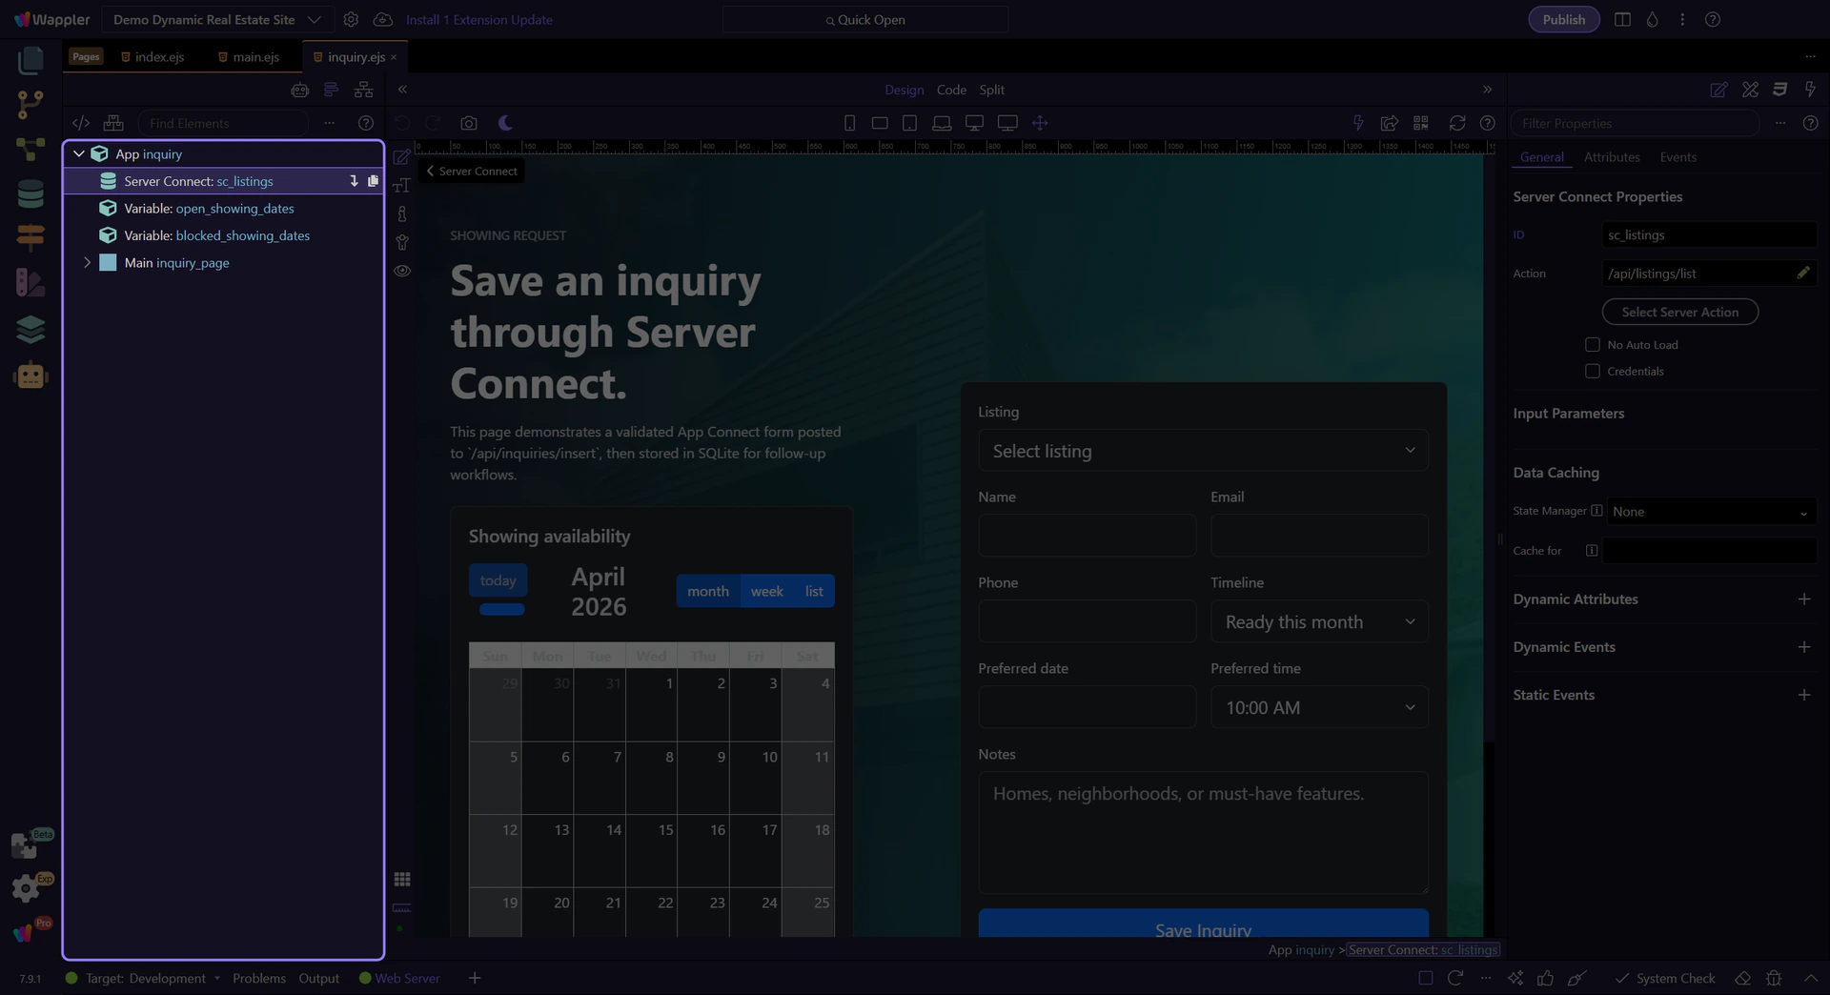Toggle the eye visibility icon in the design sidebar
The height and width of the screenshot is (995, 1830).
point(402,271)
